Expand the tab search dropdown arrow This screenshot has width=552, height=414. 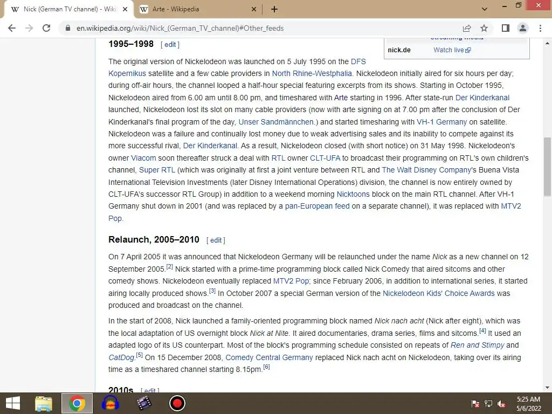(485, 9)
